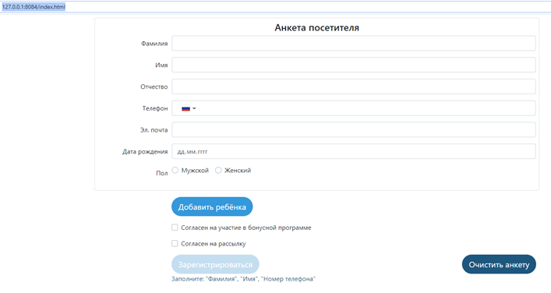The image size is (551, 293).
Task: Click the Анкета посетителя heading
Action: pyautogui.click(x=316, y=28)
